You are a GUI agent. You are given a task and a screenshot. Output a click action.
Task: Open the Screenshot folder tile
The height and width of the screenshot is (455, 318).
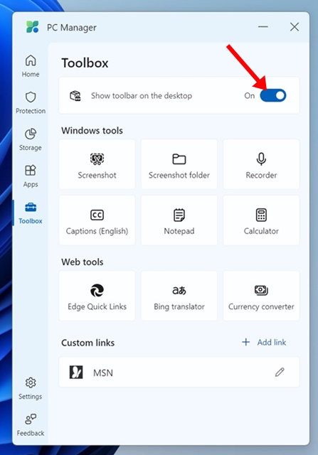(179, 164)
